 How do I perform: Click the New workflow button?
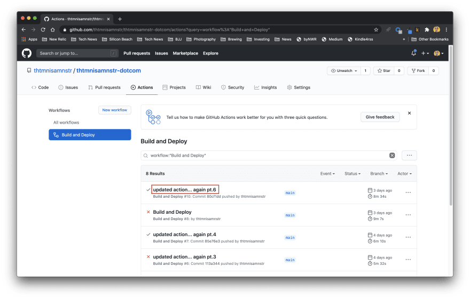coord(115,110)
